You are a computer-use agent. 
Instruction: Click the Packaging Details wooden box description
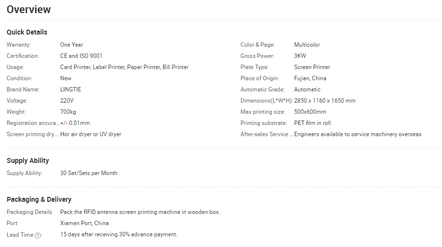pos(140,212)
